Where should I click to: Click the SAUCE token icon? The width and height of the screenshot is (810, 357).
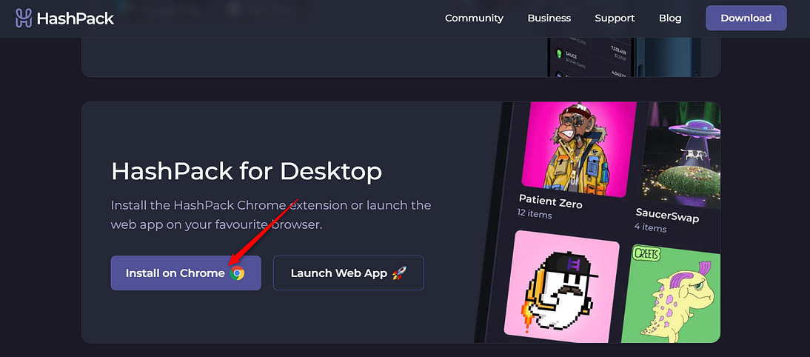[x=558, y=54]
